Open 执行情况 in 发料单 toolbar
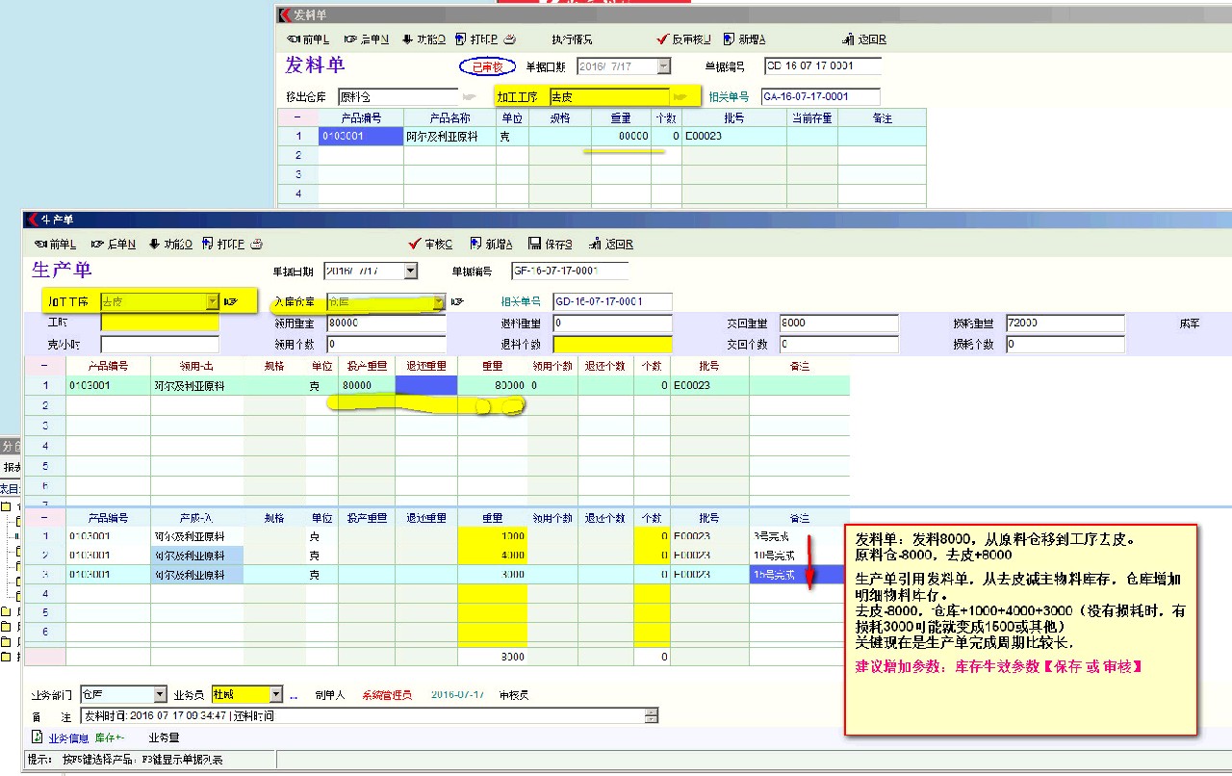This screenshot has width=1232, height=776. pyautogui.click(x=572, y=39)
